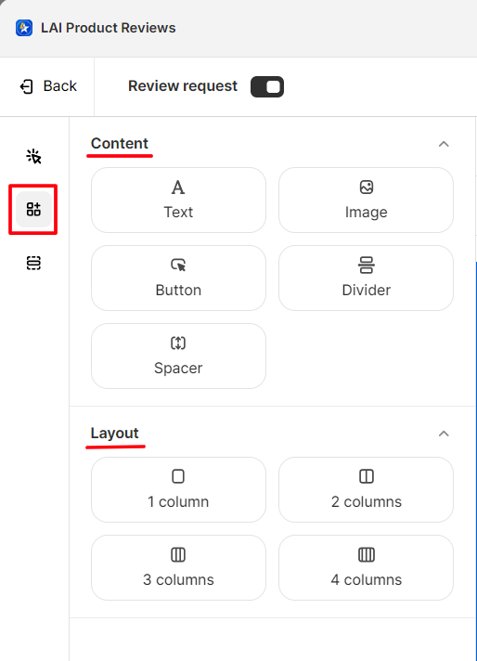Insert a Divider content block
This screenshot has height=661, width=477.
[x=366, y=278]
